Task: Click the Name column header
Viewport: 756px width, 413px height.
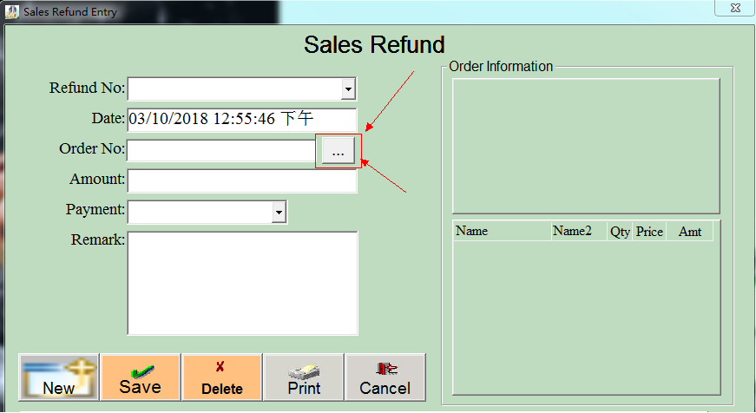Action: 501,232
